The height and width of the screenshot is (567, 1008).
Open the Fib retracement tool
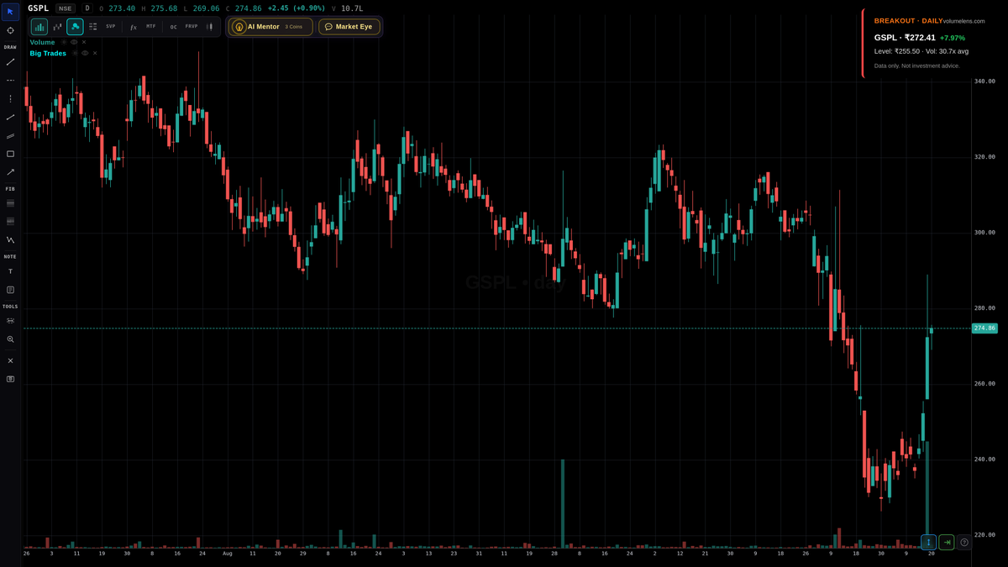pyautogui.click(x=11, y=203)
